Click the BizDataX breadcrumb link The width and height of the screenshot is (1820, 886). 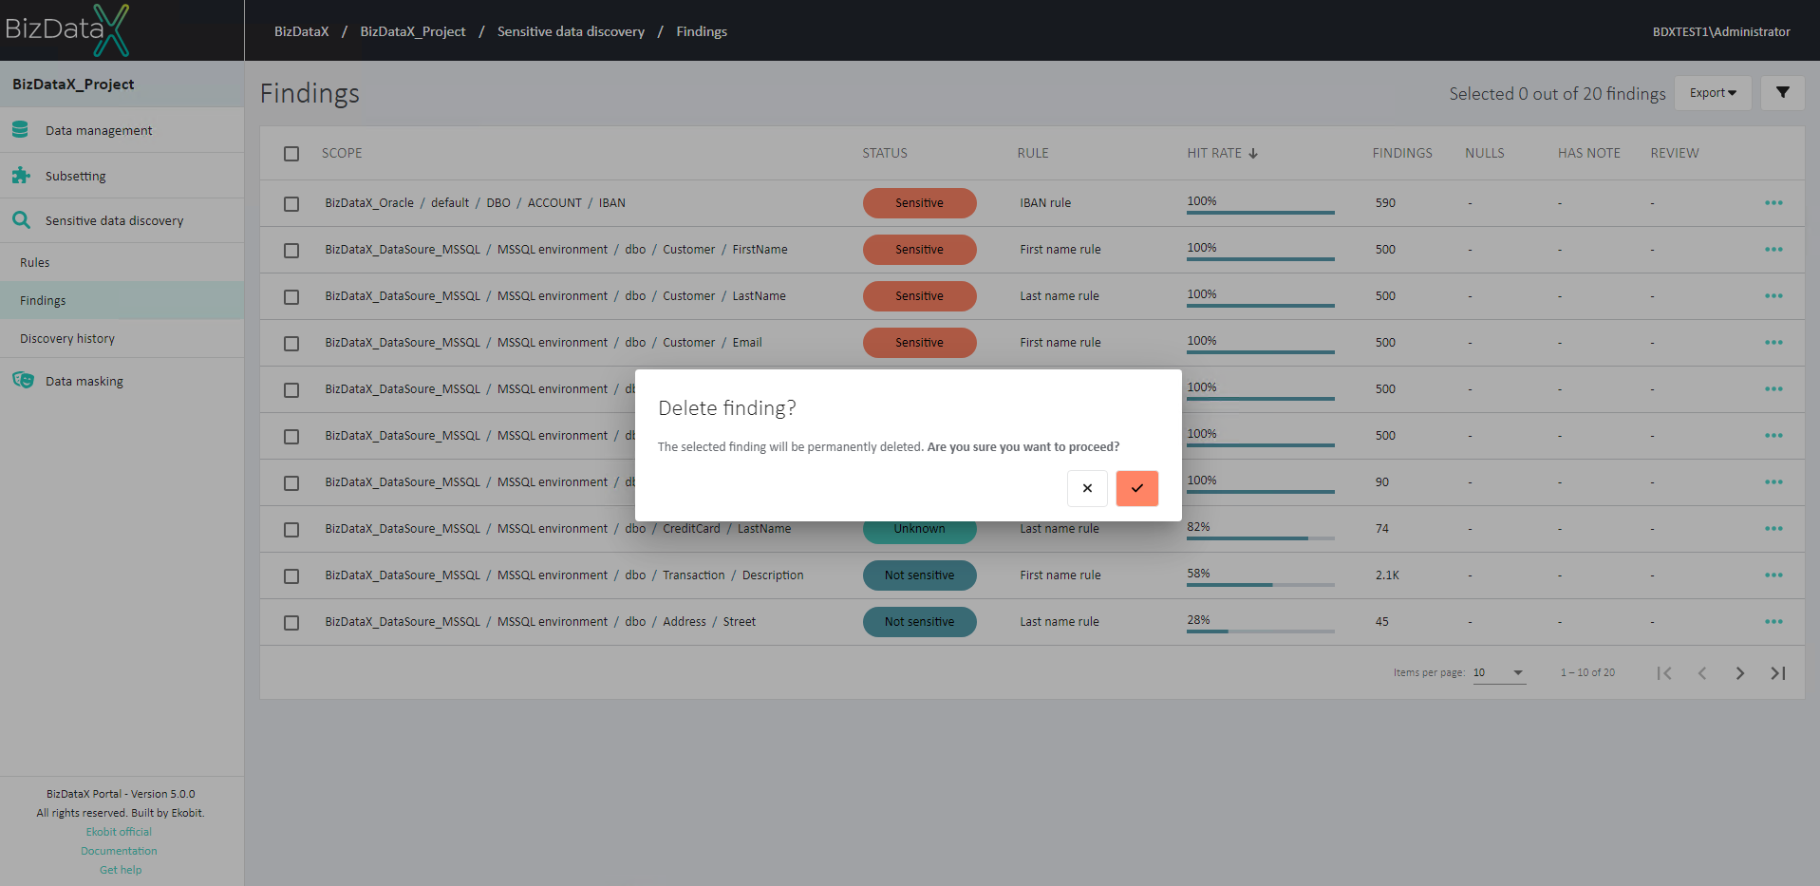click(x=301, y=31)
